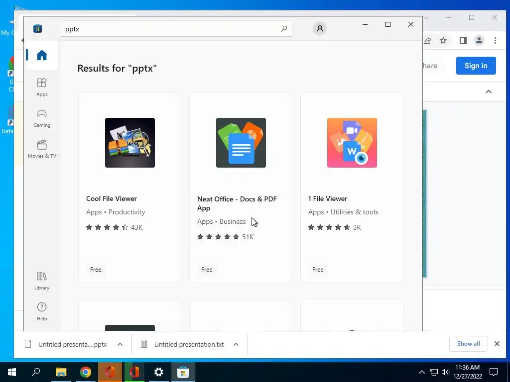
Task: Collapse the panel with Chrome up chevron
Action: [x=489, y=92]
